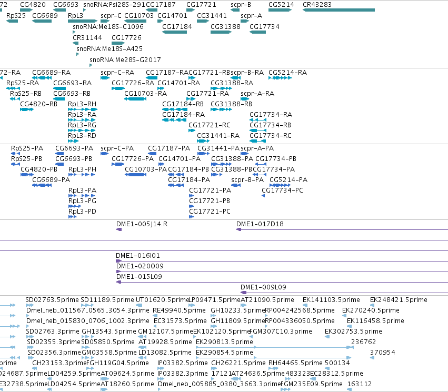Select the RE49940.5prime EST label

tap(179, 310)
